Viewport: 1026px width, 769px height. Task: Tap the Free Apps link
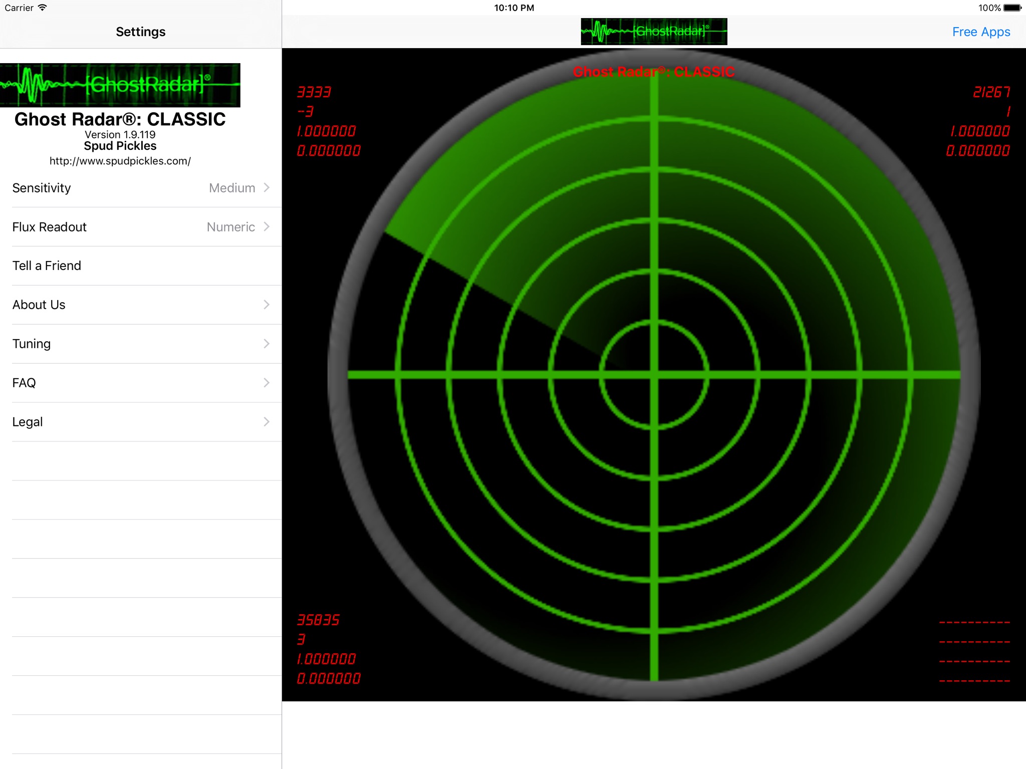981,32
